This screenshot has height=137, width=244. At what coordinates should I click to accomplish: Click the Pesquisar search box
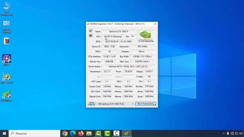[x=34, y=134]
